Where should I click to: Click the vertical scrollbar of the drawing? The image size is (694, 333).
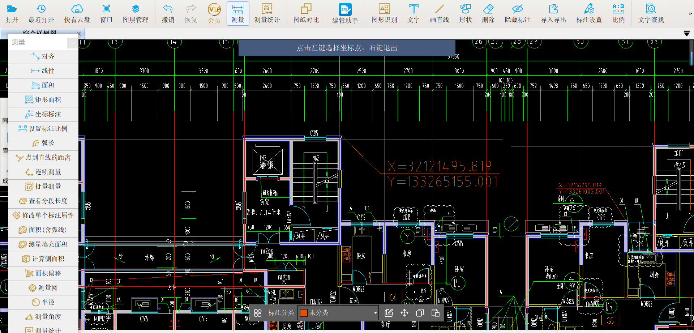[x=691, y=58]
